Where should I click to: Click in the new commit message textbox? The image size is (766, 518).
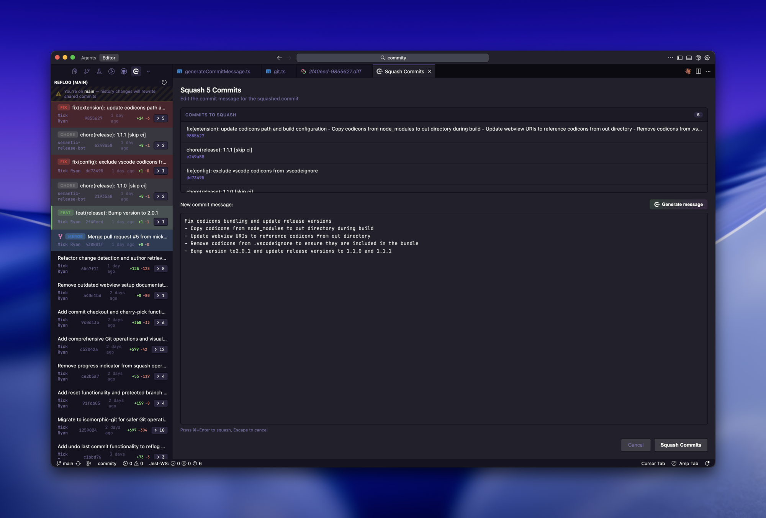coord(444,326)
